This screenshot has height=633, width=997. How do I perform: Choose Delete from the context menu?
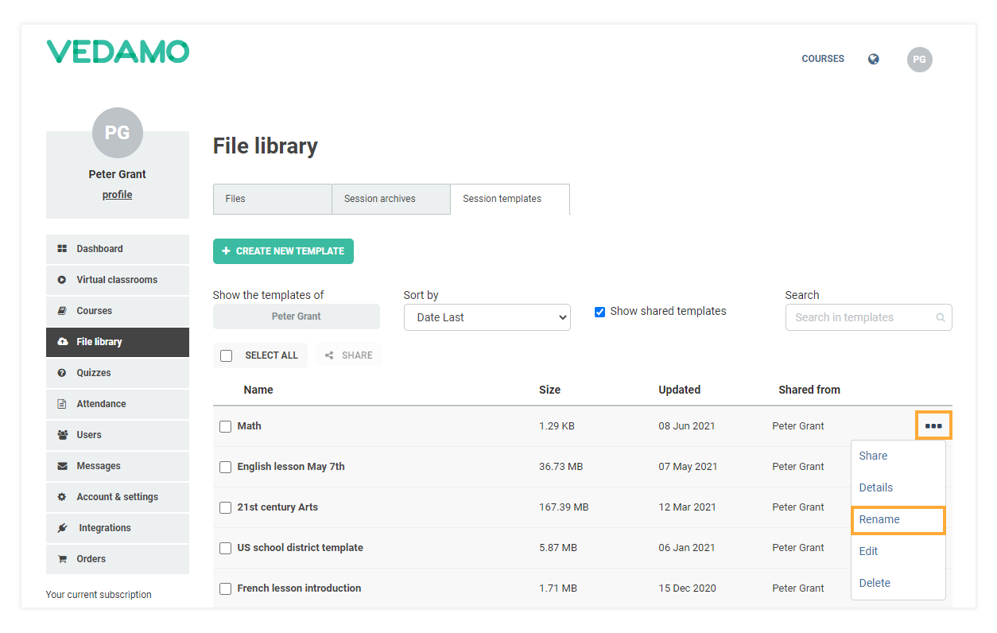pyautogui.click(x=875, y=583)
